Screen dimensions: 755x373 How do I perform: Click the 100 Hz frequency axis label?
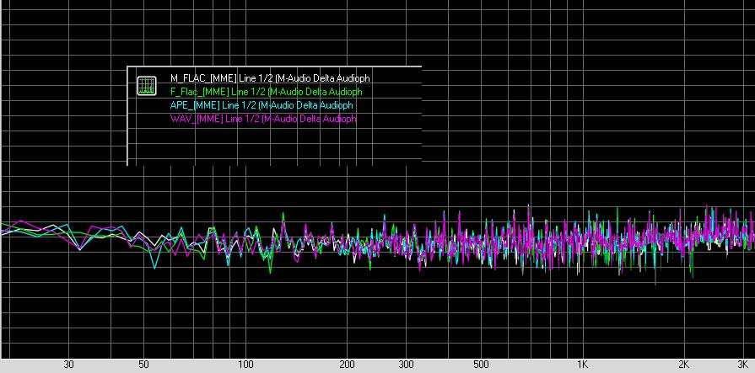(245, 365)
